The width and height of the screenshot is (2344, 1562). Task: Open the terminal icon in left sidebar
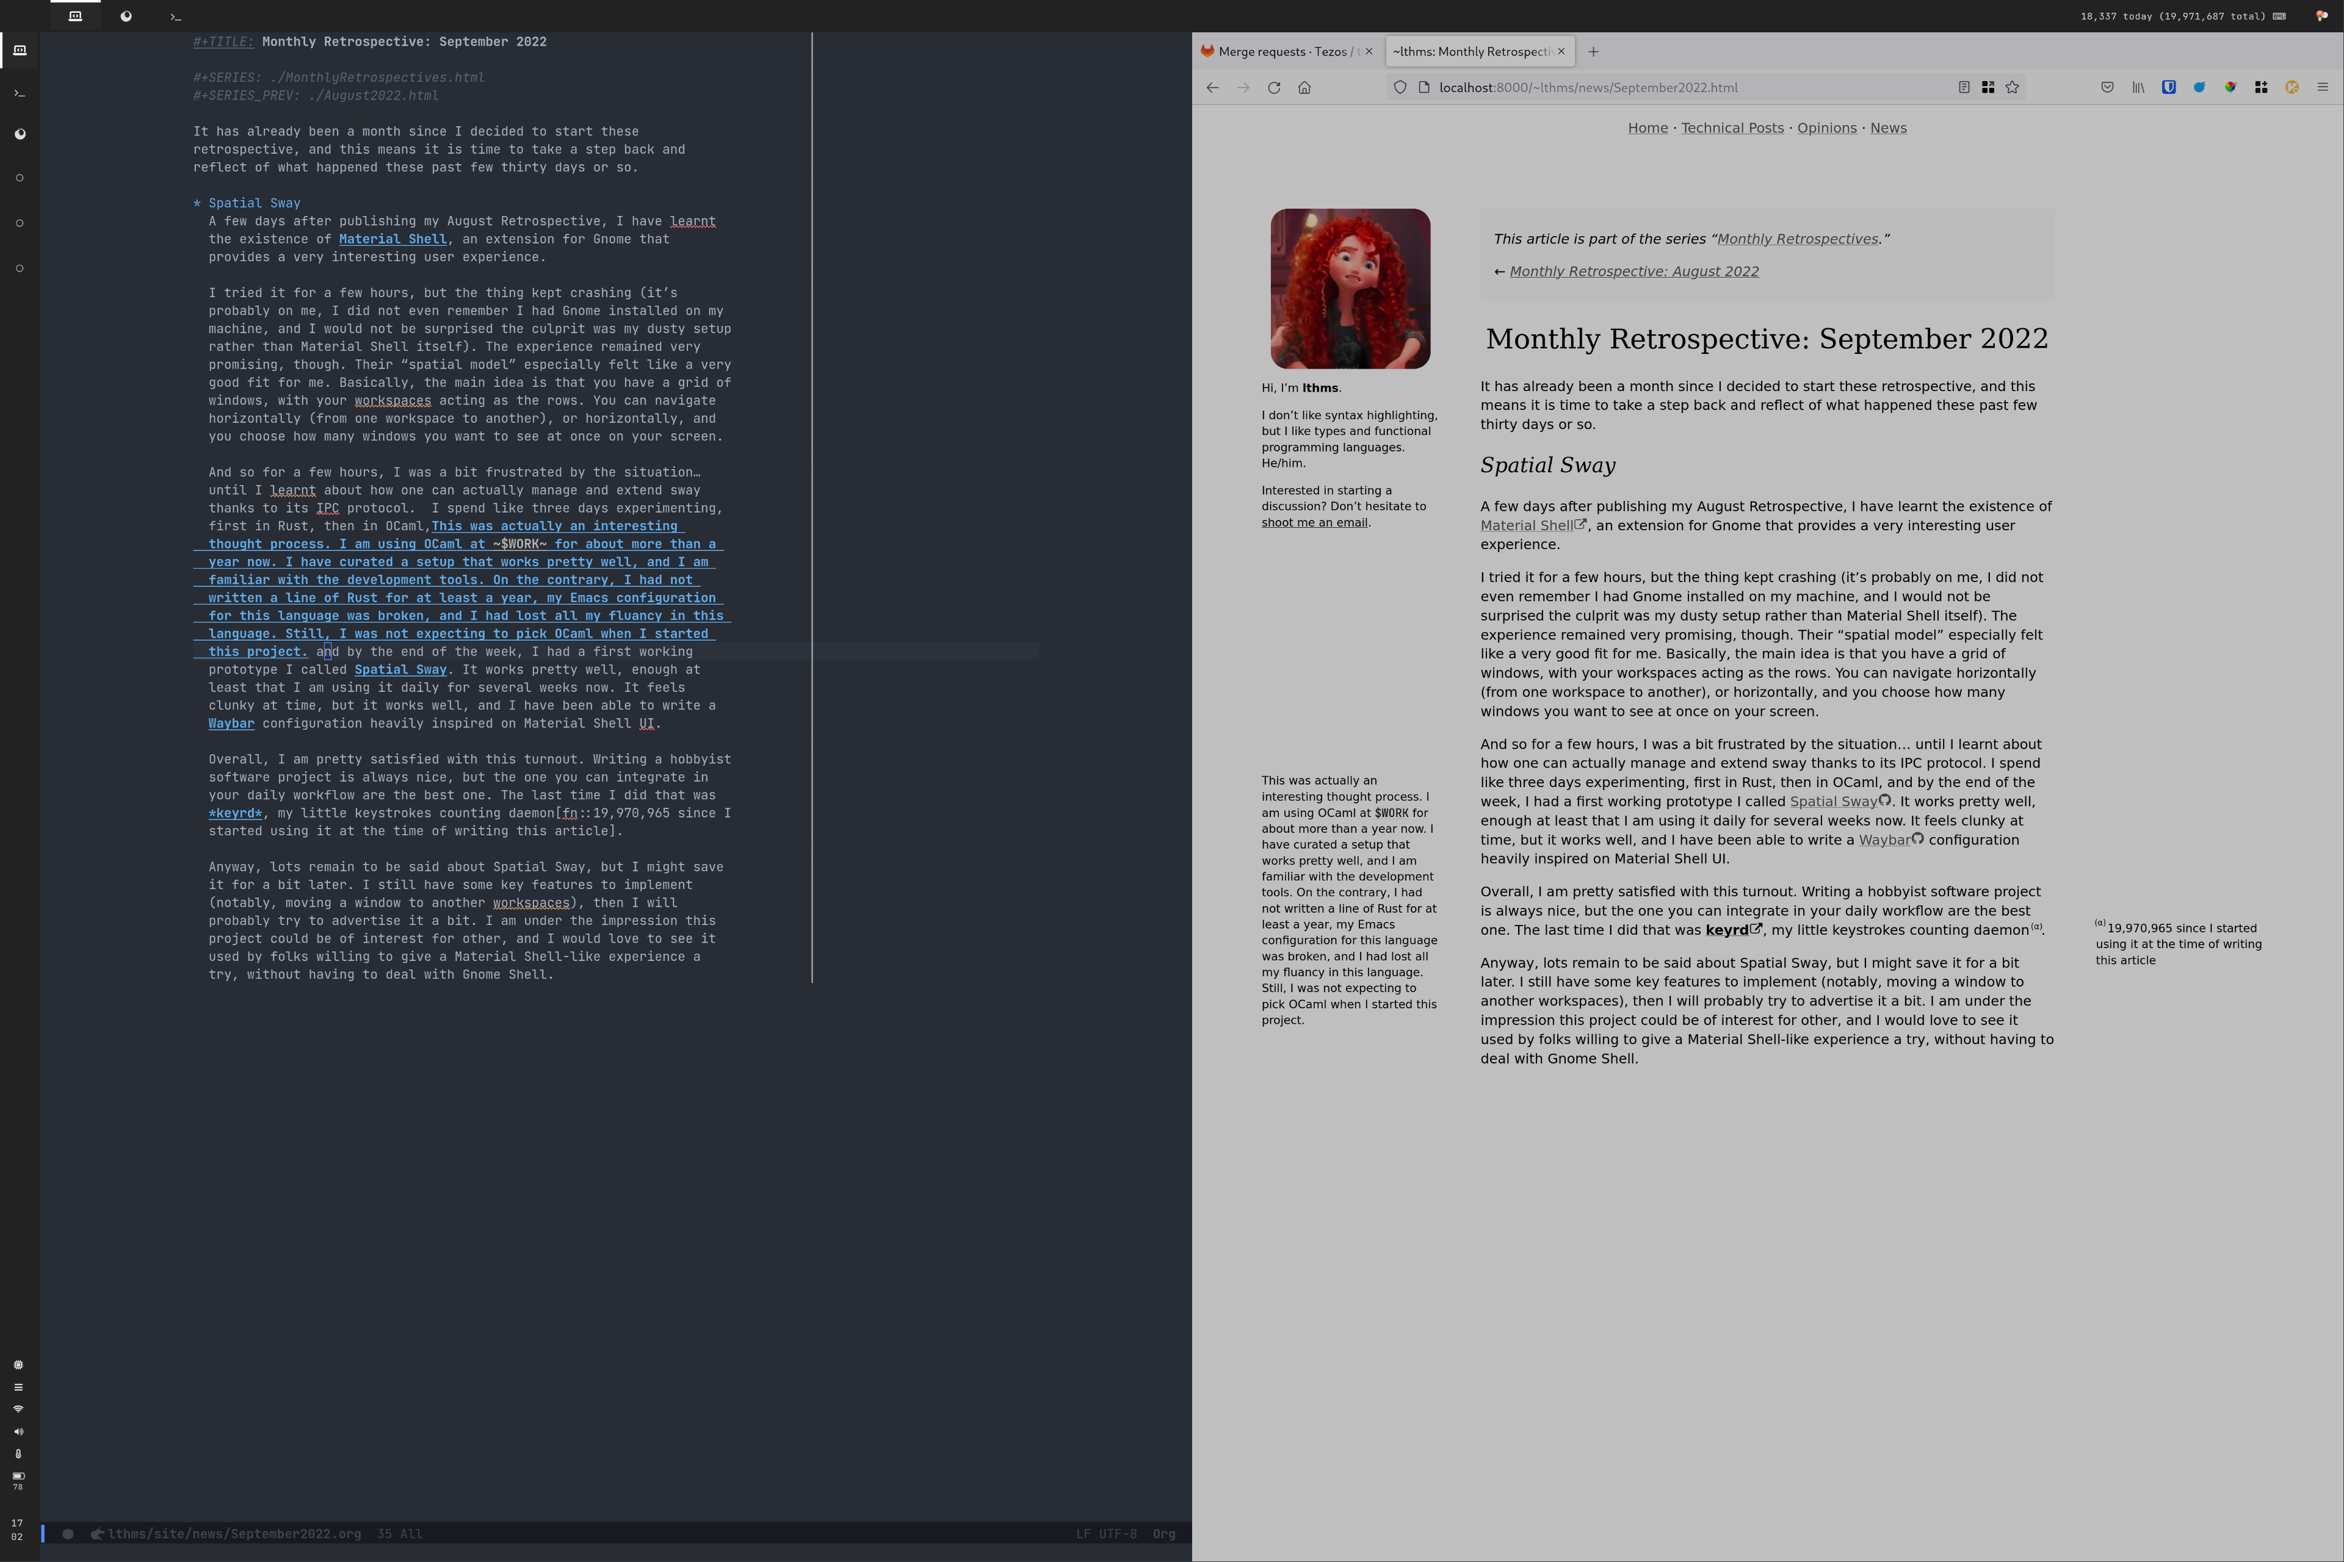(x=19, y=93)
